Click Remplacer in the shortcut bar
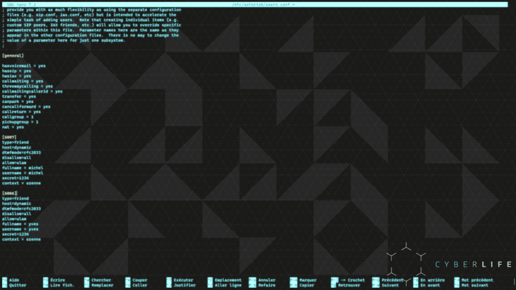516x290 pixels. pyautogui.click(x=102, y=285)
